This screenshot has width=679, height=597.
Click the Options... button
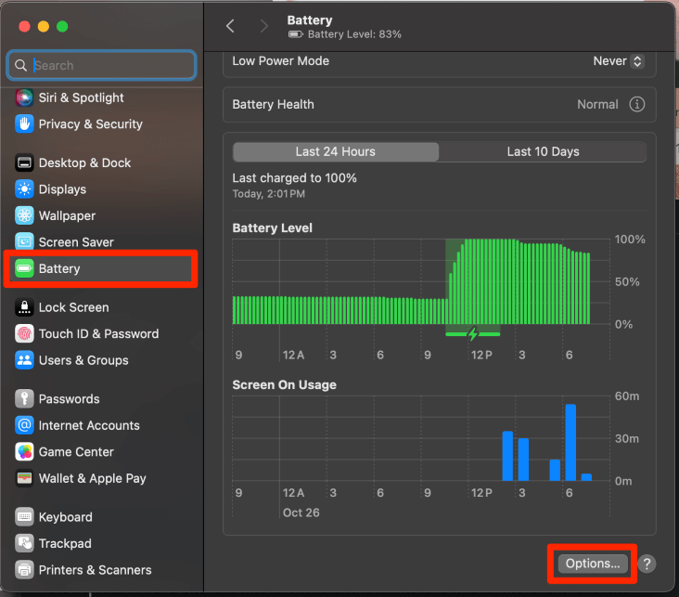point(593,564)
